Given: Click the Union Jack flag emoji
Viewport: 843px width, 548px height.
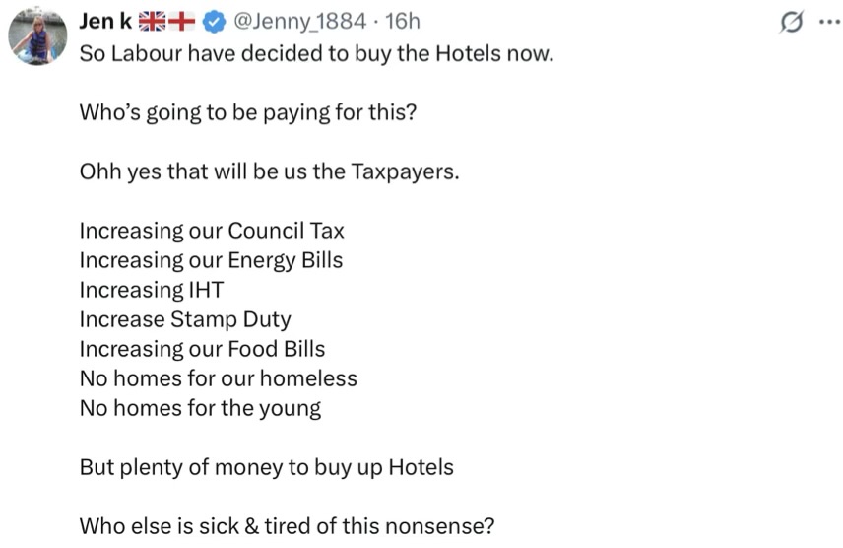Looking at the screenshot, I should (152, 21).
